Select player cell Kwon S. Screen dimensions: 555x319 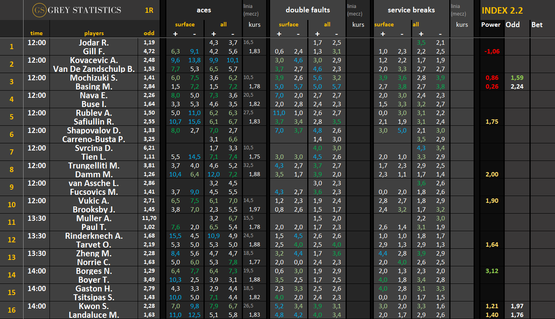(94, 306)
